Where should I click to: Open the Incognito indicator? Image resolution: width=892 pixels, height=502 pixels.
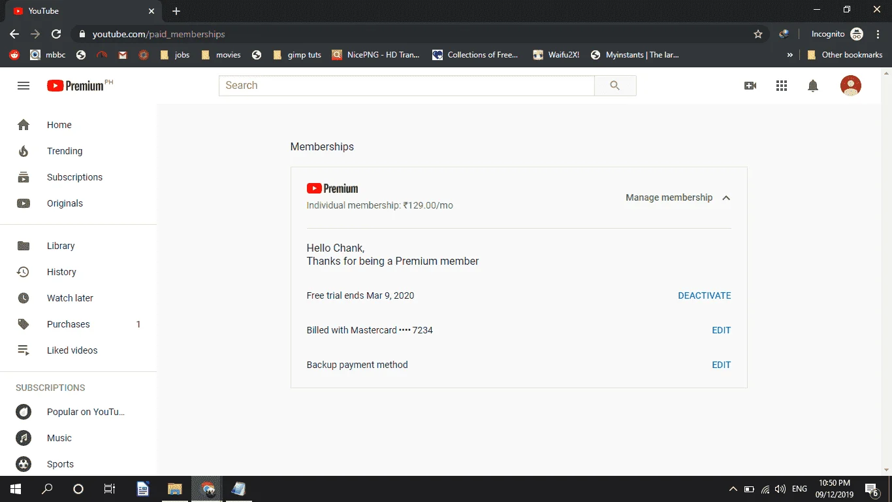[837, 34]
